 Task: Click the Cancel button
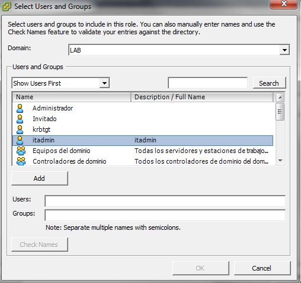(x=262, y=268)
